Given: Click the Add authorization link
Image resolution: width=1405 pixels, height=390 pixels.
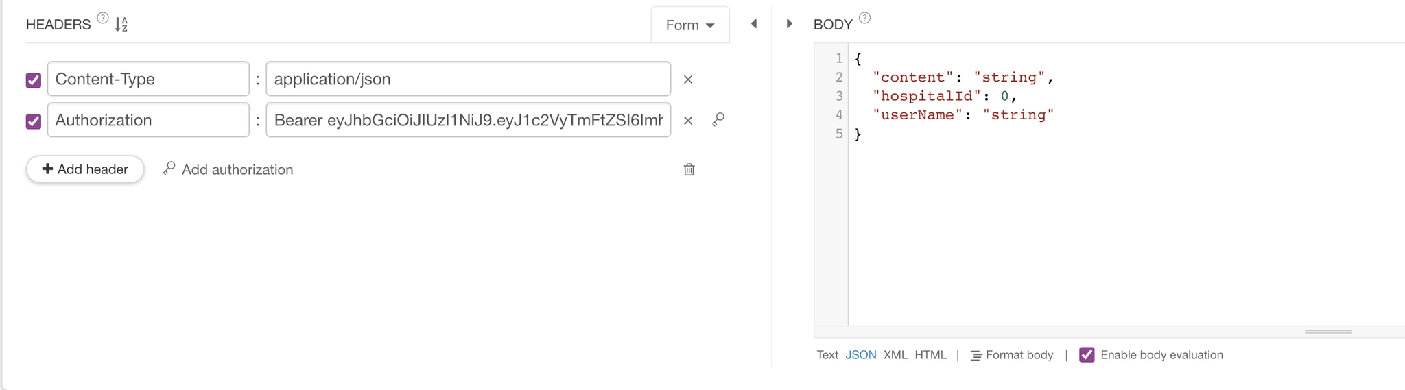Looking at the screenshot, I should [x=228, y=169].
